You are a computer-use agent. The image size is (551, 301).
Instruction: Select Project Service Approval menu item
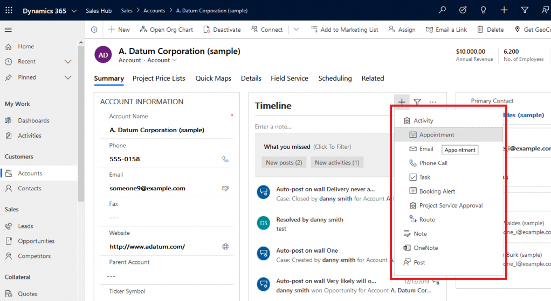tap(449, 205)
